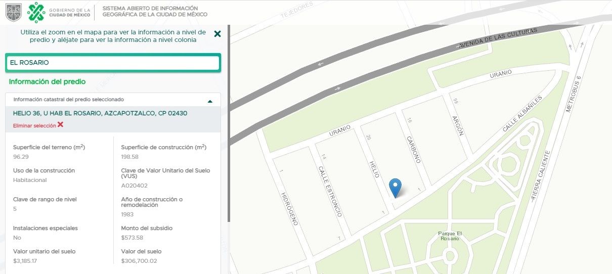The width and height of the screenshot is (612, 274).
Task: Select the HELIO 36 address entry
Action: point(100,113)
